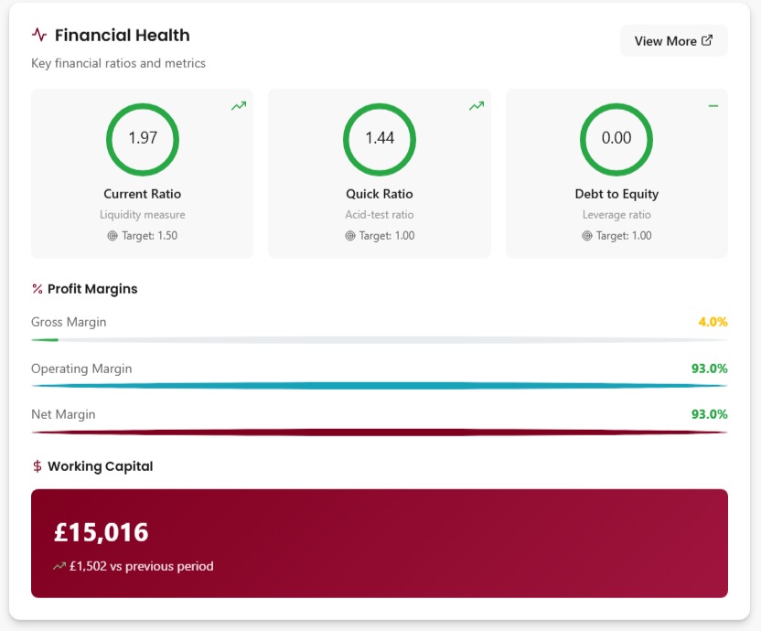Open the View More page

pyautogui.click(x=673, y=40)
